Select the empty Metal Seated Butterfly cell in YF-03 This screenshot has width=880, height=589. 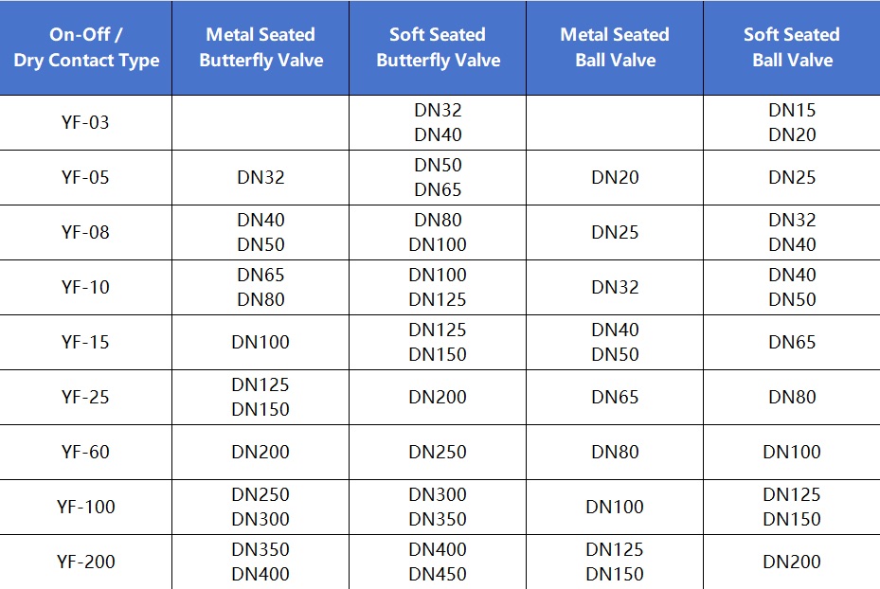261,122
